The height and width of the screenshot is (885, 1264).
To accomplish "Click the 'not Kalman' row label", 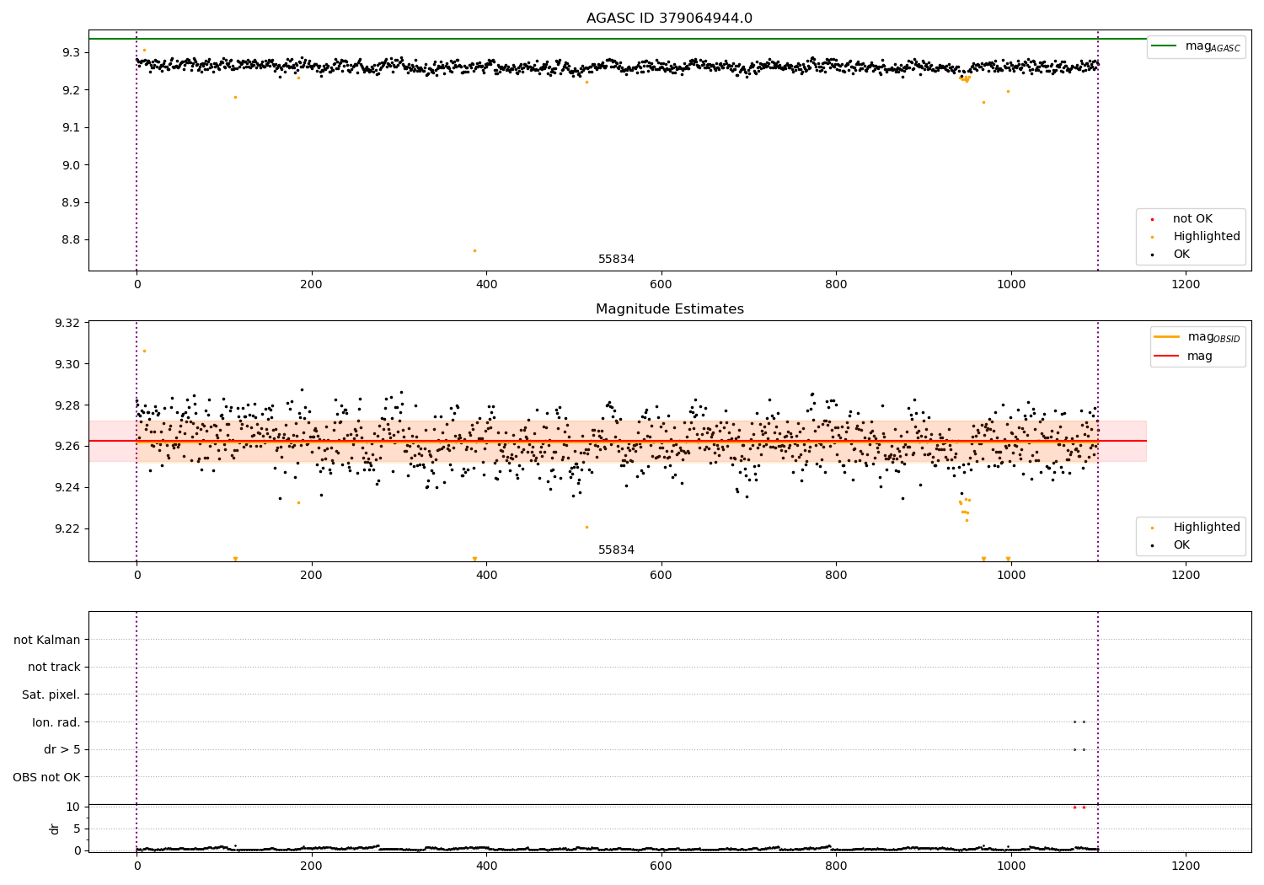I will click(x=47, y=640).
